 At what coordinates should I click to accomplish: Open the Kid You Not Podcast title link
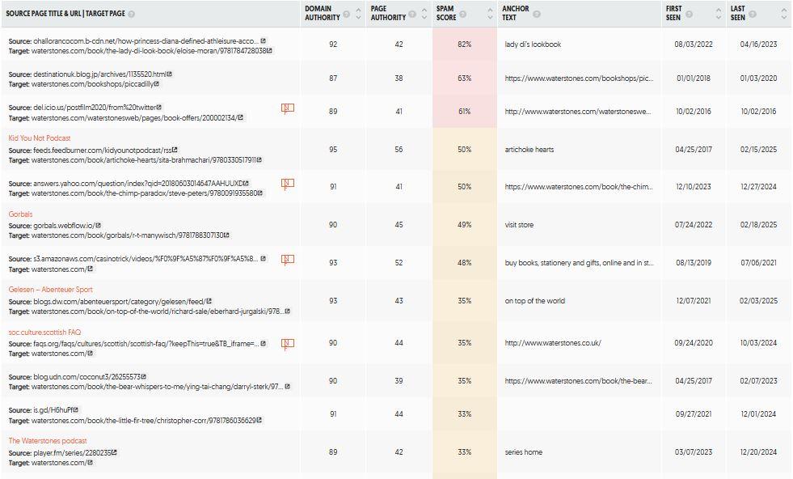(x=40, y=138)
